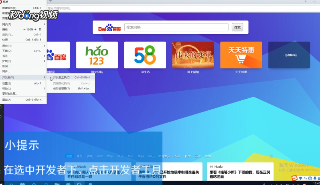The image size is (320, 185).
Task: Click the Sogou emoji smiley icon
Action: (x=310, y=178)
